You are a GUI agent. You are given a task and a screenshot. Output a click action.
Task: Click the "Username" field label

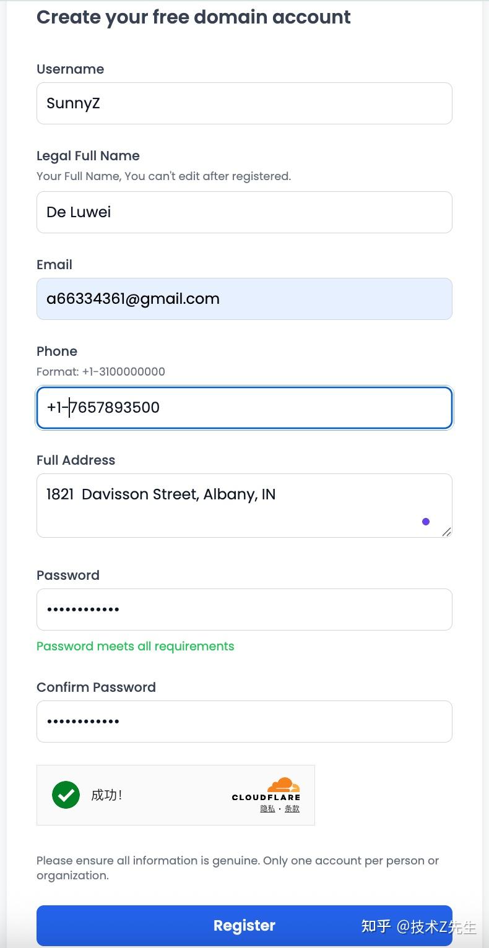[x=70, y=69]
